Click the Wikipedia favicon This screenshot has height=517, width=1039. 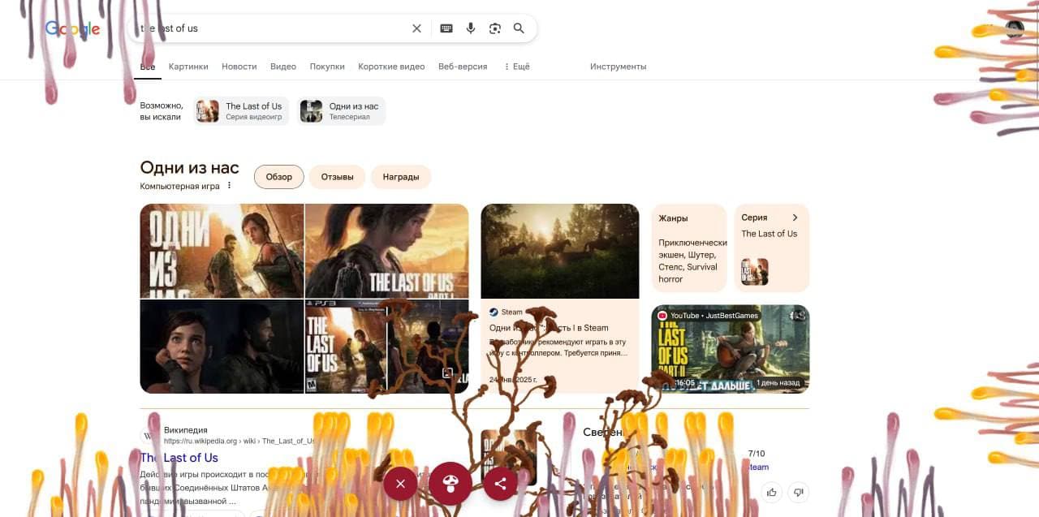149,435
